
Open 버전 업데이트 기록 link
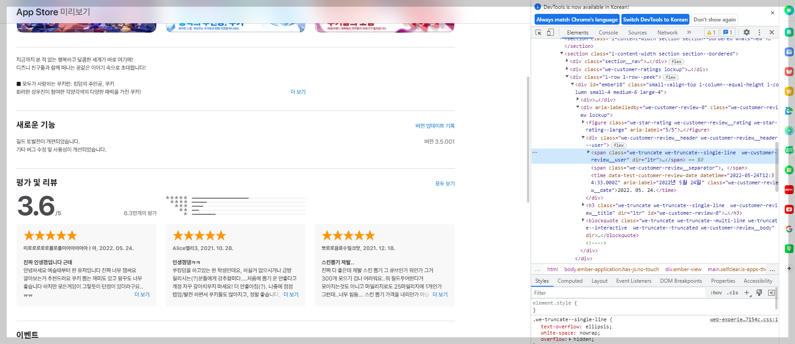435,126
